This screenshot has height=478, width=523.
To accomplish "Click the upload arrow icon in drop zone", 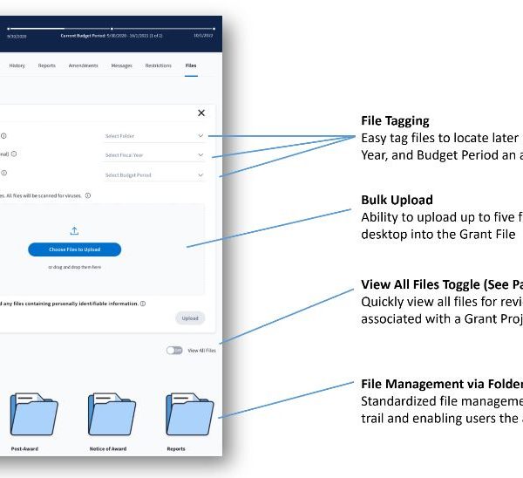I will click(74, 231).
